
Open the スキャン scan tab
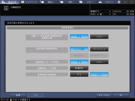pyautogui.click(x=107, y=2)
